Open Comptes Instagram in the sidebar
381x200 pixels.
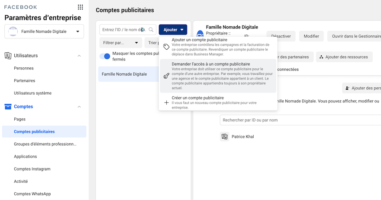pos(32,169)
